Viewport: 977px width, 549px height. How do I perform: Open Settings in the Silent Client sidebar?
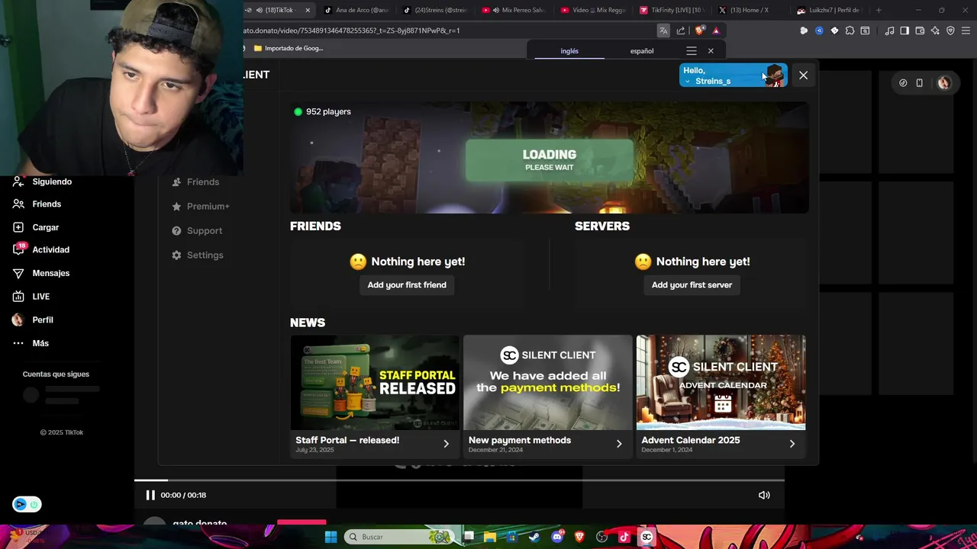coord(197,255)
